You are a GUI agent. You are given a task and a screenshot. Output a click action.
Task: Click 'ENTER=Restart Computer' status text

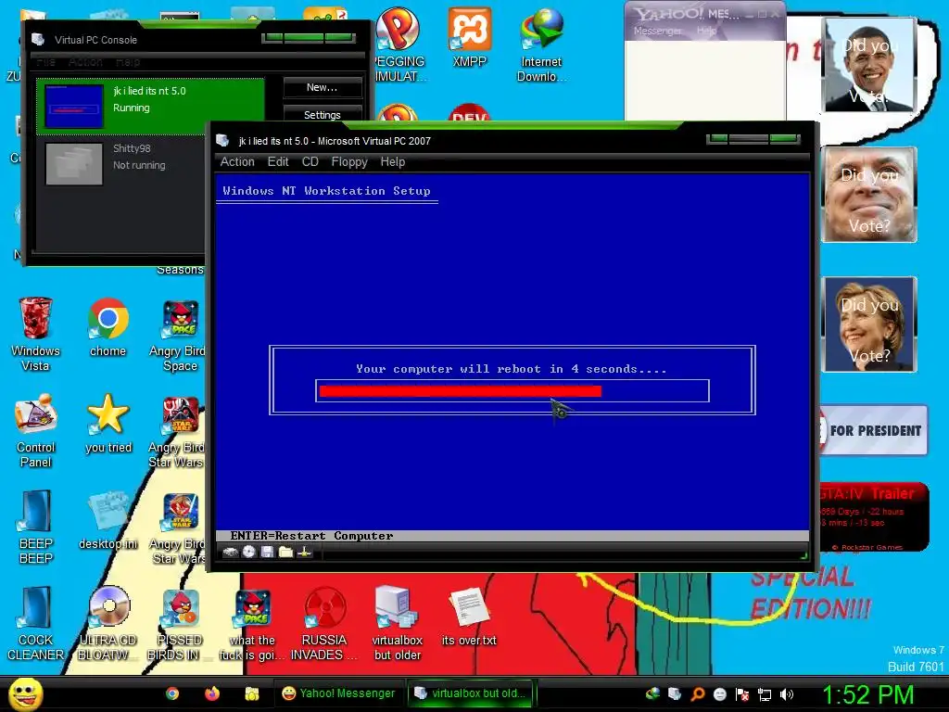(311, 536)
